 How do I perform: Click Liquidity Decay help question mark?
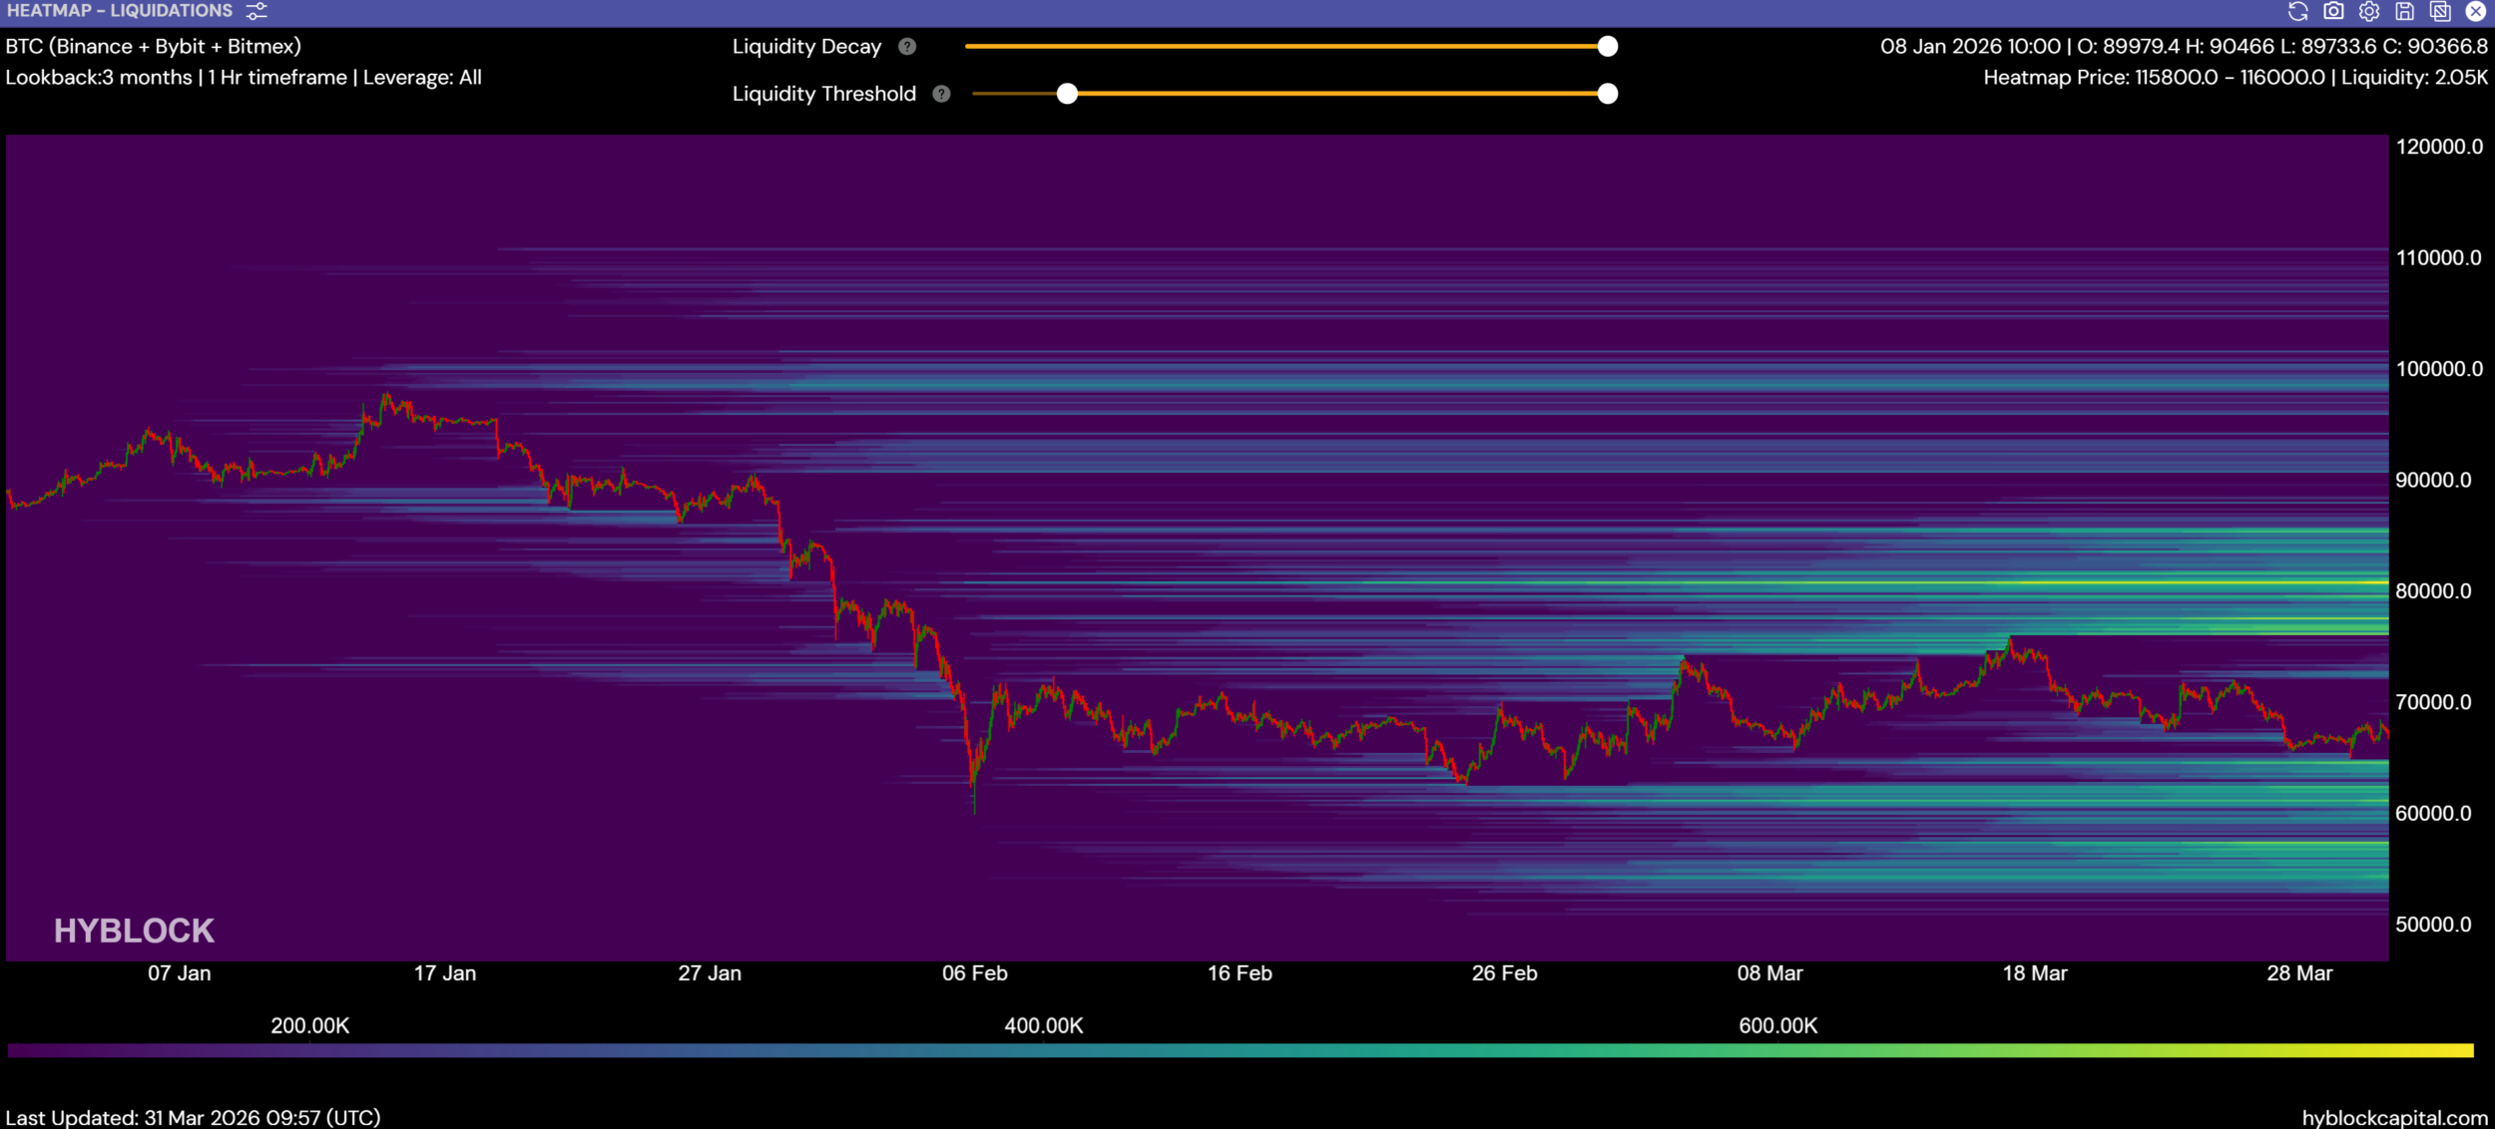[907, 47]
